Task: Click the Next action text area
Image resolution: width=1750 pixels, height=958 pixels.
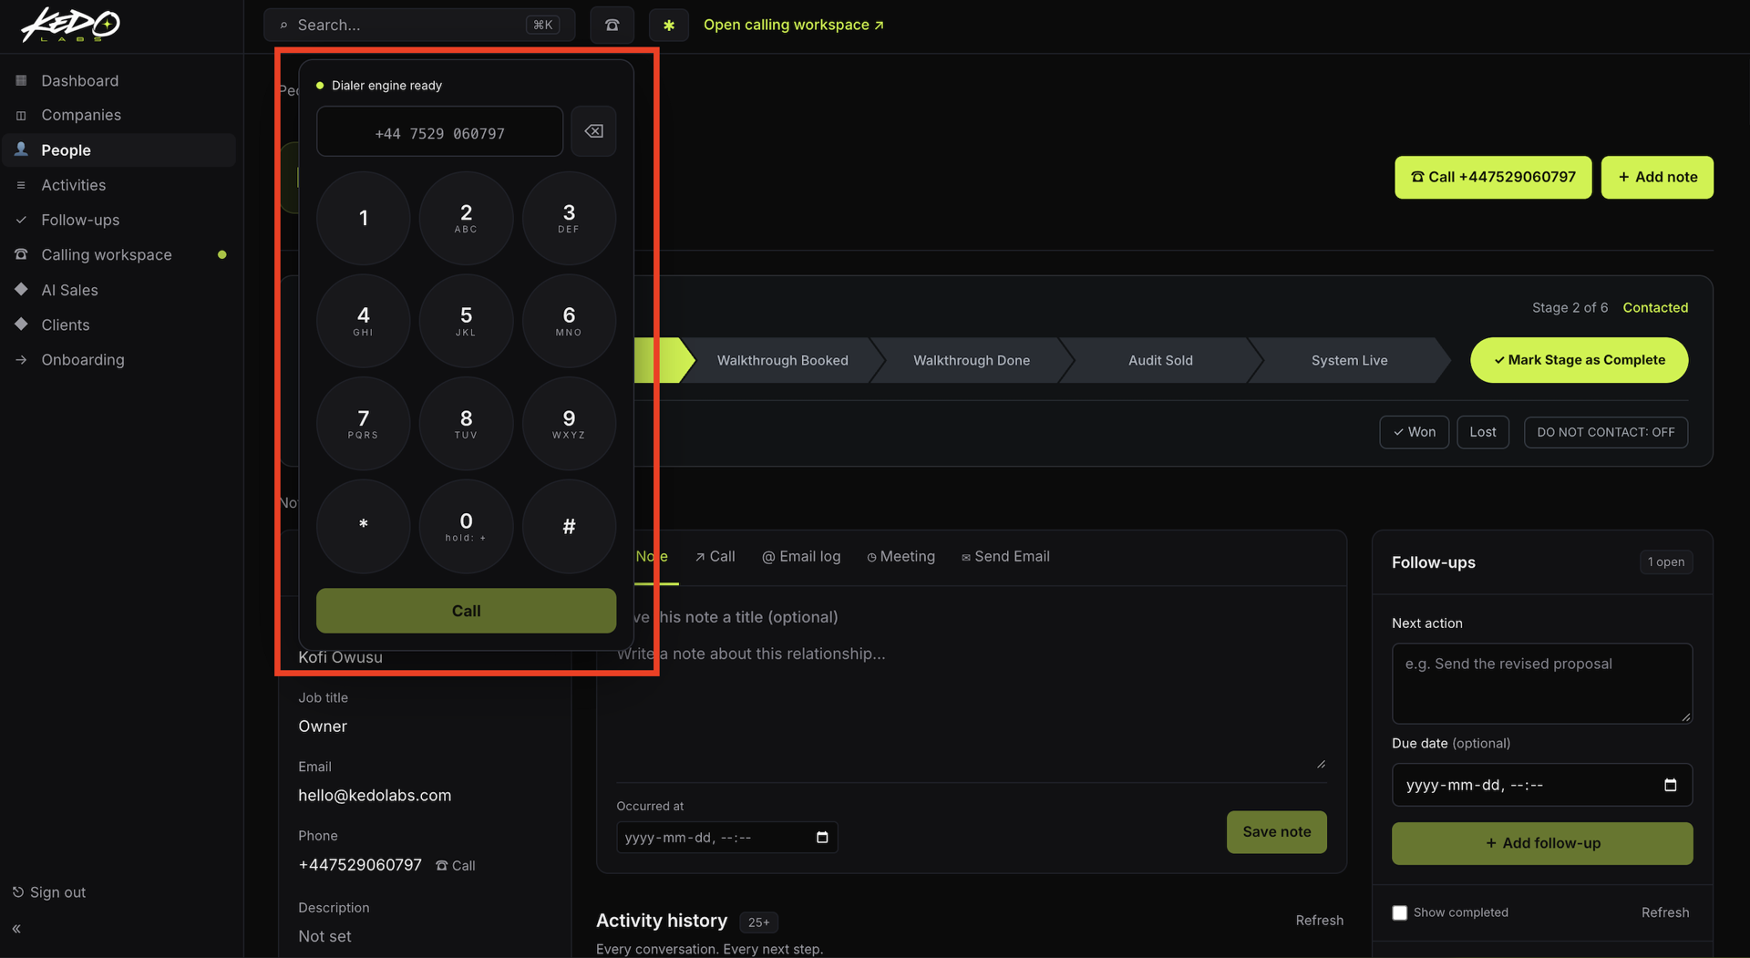Action: (x=1542, y=684)
